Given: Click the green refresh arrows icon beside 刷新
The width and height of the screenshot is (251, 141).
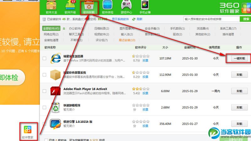Looking at the screenshot, I should click(134, 19).
